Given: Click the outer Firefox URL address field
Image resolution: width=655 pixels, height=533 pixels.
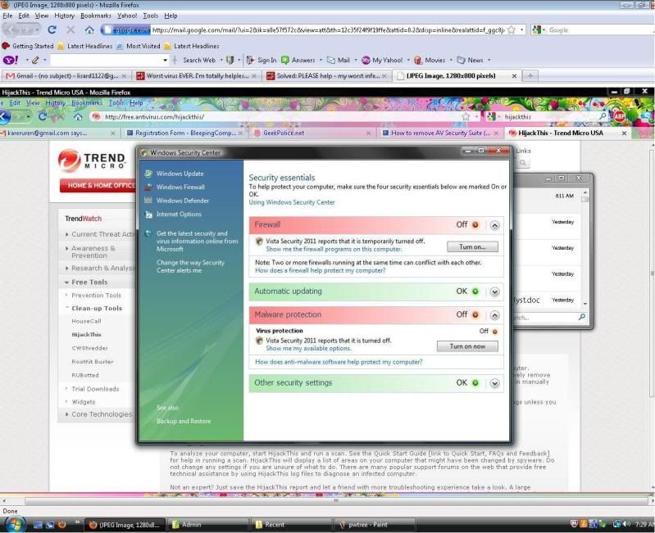Looking at the screenshot, I should (x=328, y=30).
